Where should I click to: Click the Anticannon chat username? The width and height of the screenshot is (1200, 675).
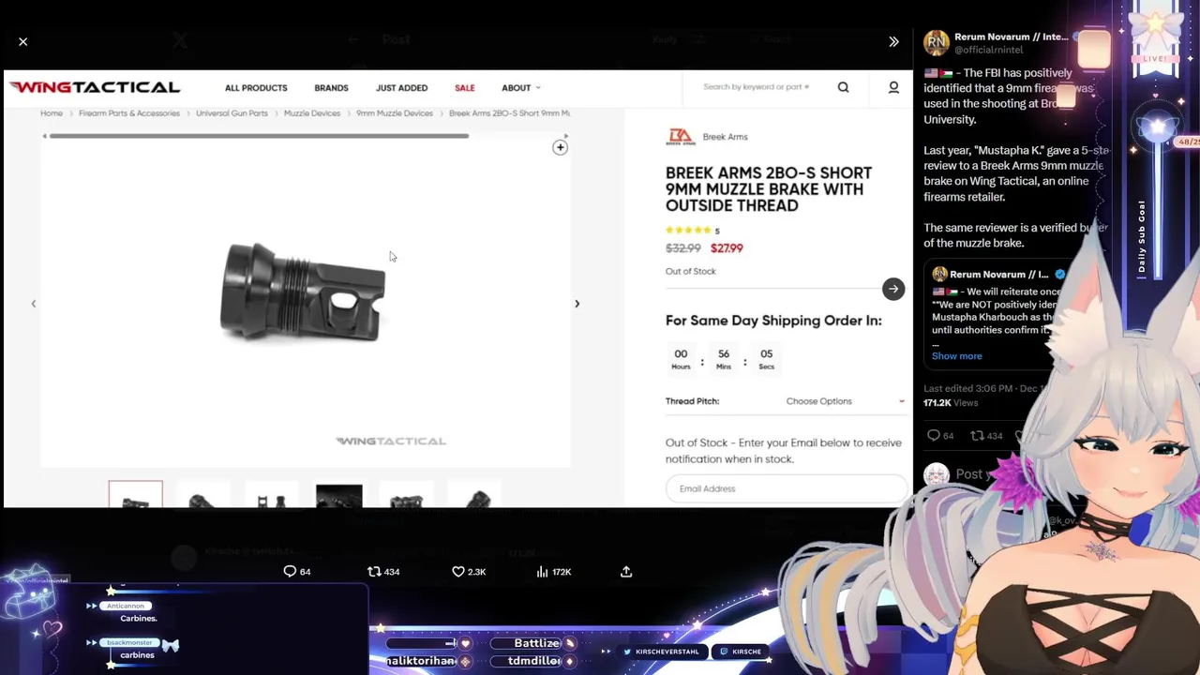pos(126,606)
